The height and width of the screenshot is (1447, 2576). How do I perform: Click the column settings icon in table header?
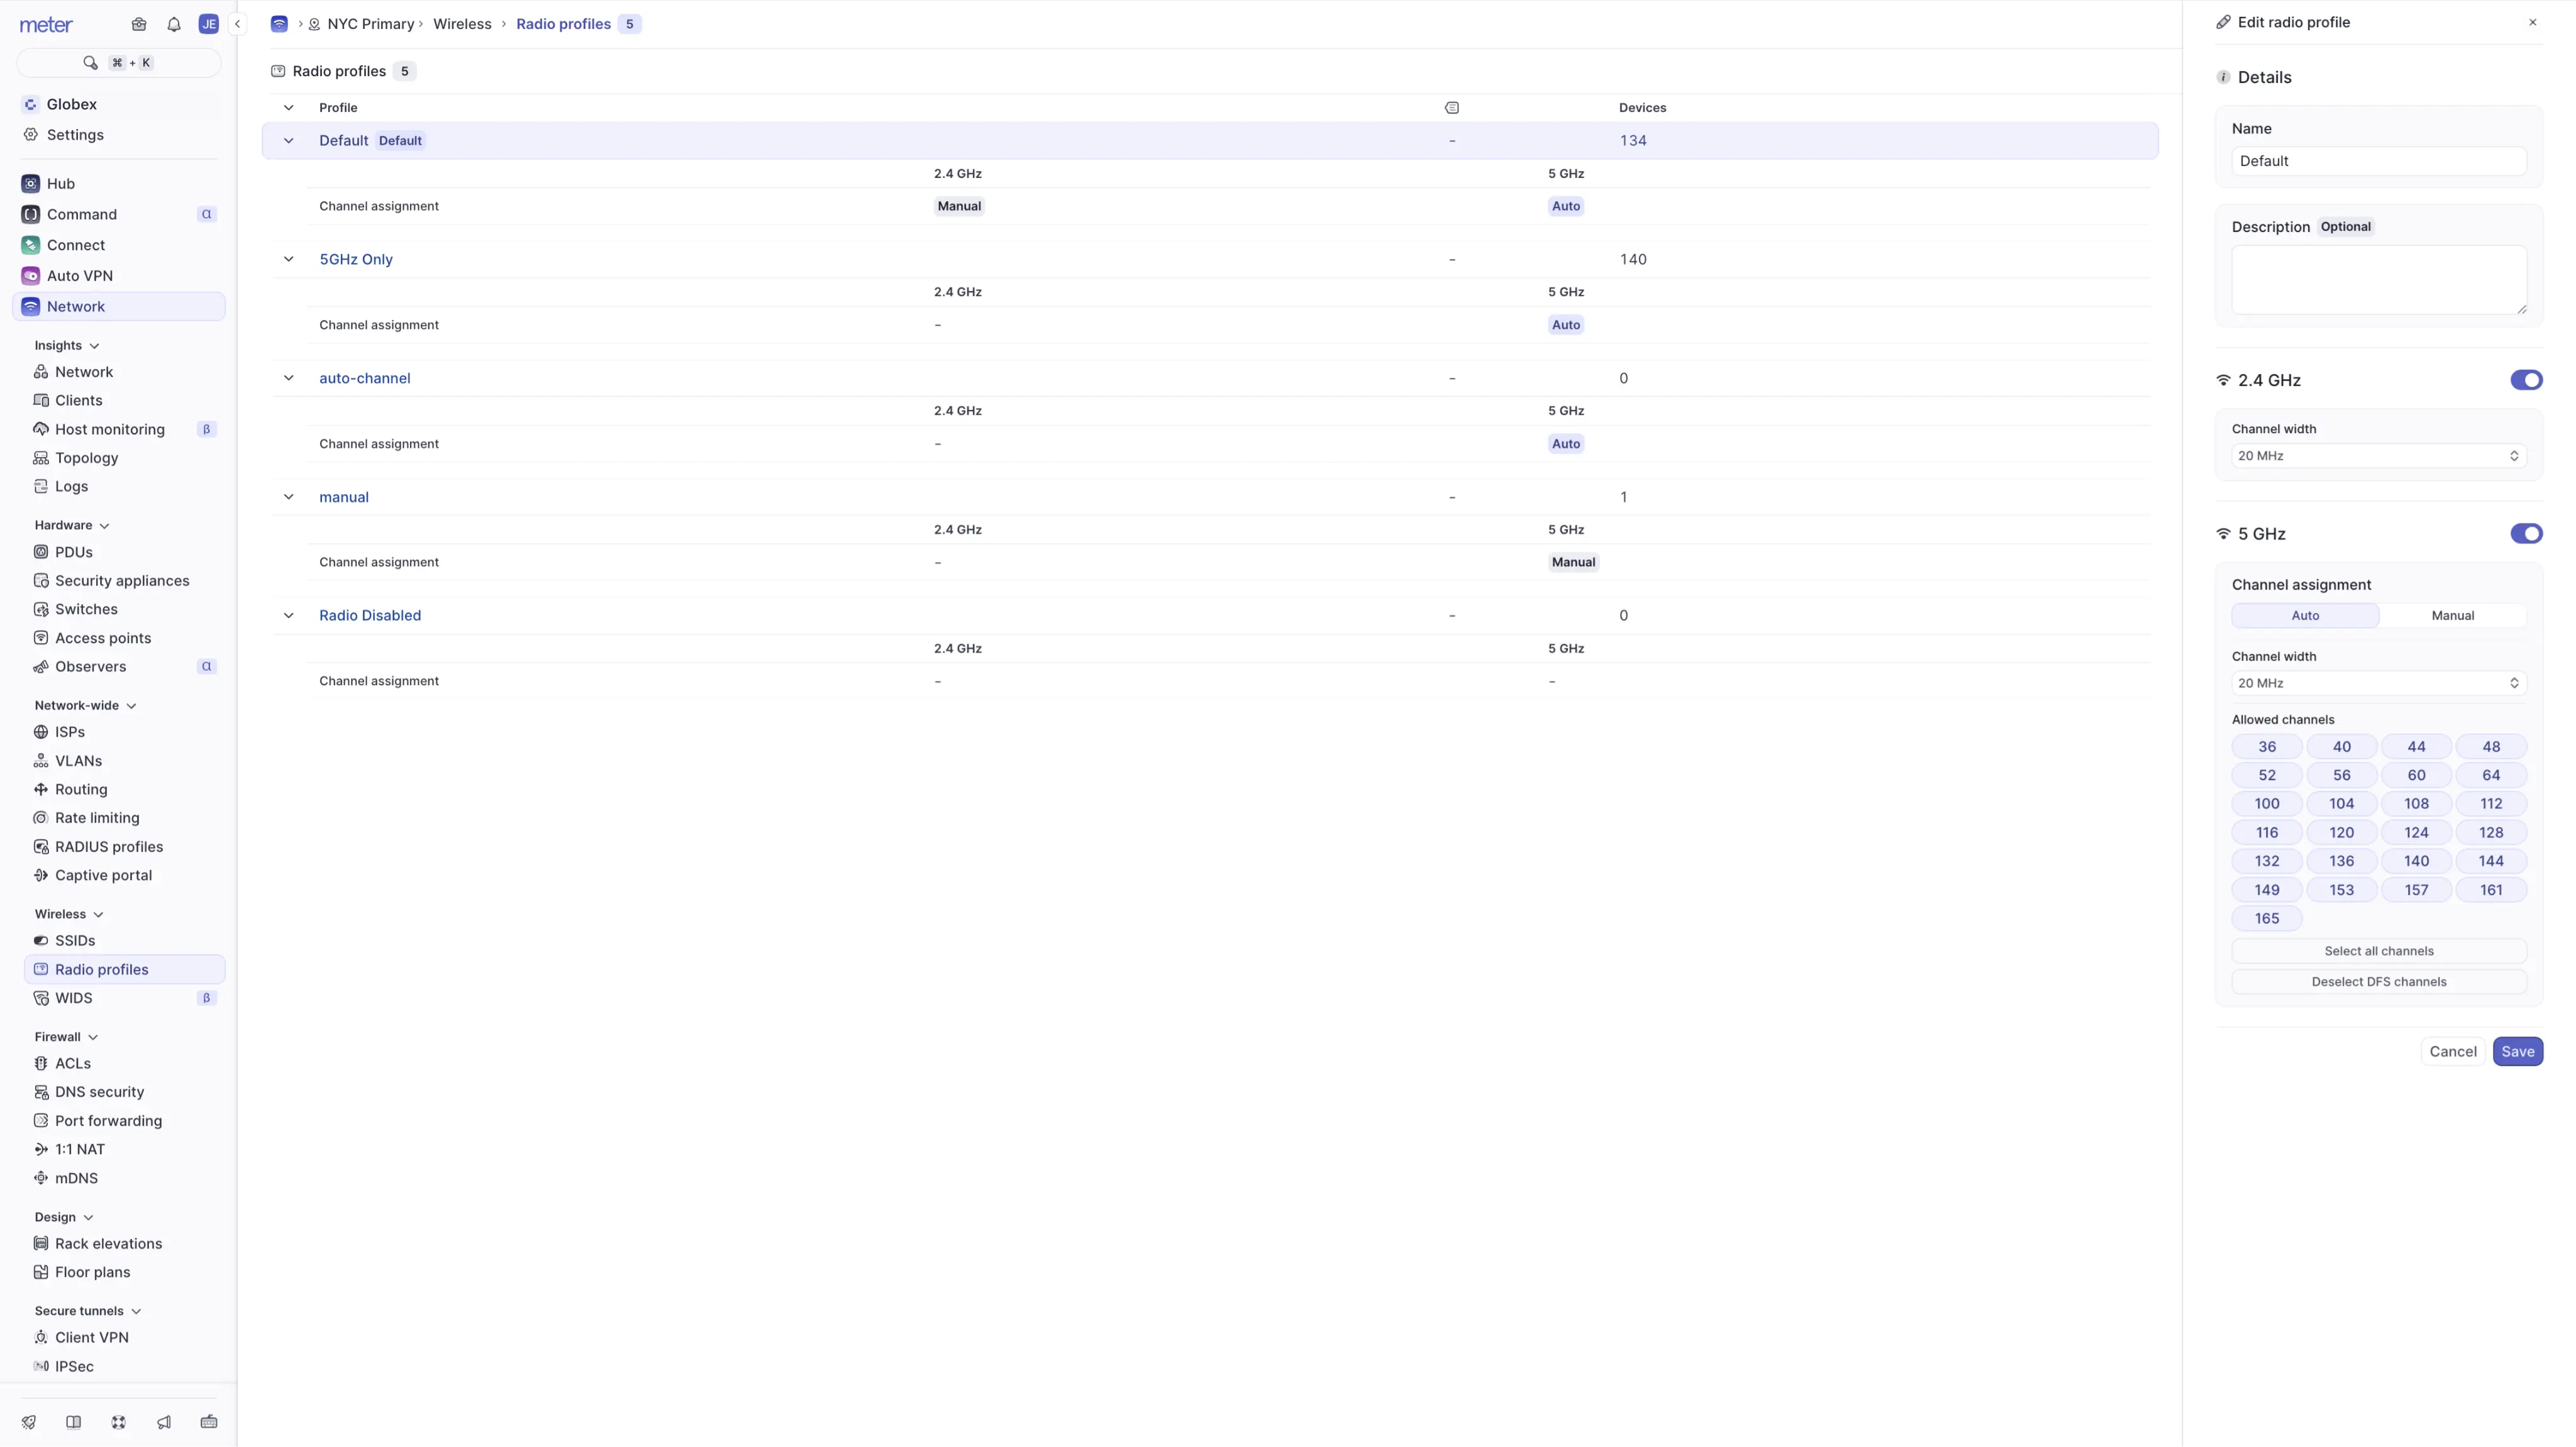(x=1452, y=108)
